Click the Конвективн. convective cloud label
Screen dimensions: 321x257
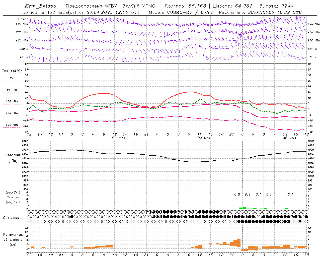pos(13,235)
